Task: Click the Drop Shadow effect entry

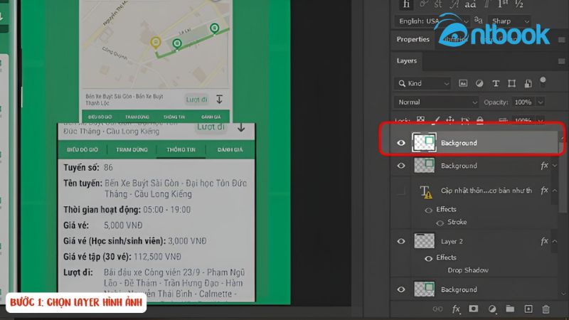Action: point(468,270)
